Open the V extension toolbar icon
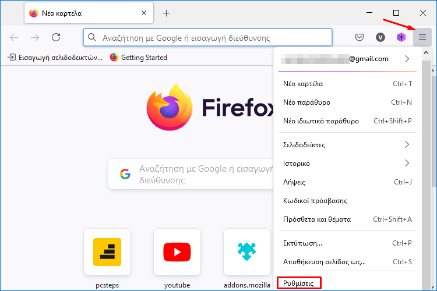The height and width of the screenshot is (291, 437). click(380, 37)
